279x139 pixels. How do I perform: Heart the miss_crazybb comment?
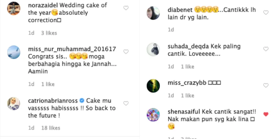[266, 85]
